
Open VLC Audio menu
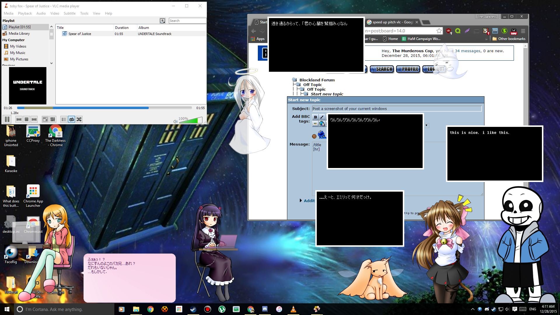click(x=41, y=13)
